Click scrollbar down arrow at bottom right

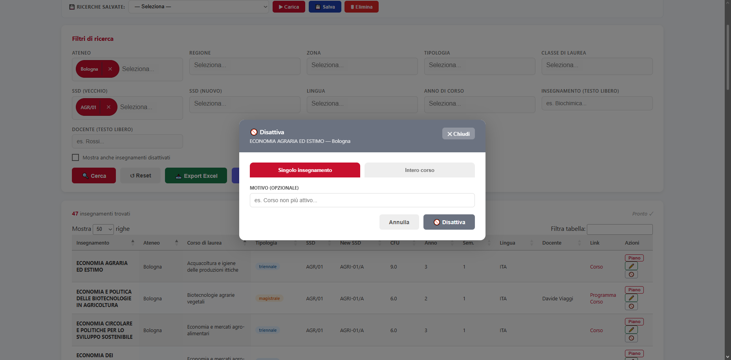point(728,356)
